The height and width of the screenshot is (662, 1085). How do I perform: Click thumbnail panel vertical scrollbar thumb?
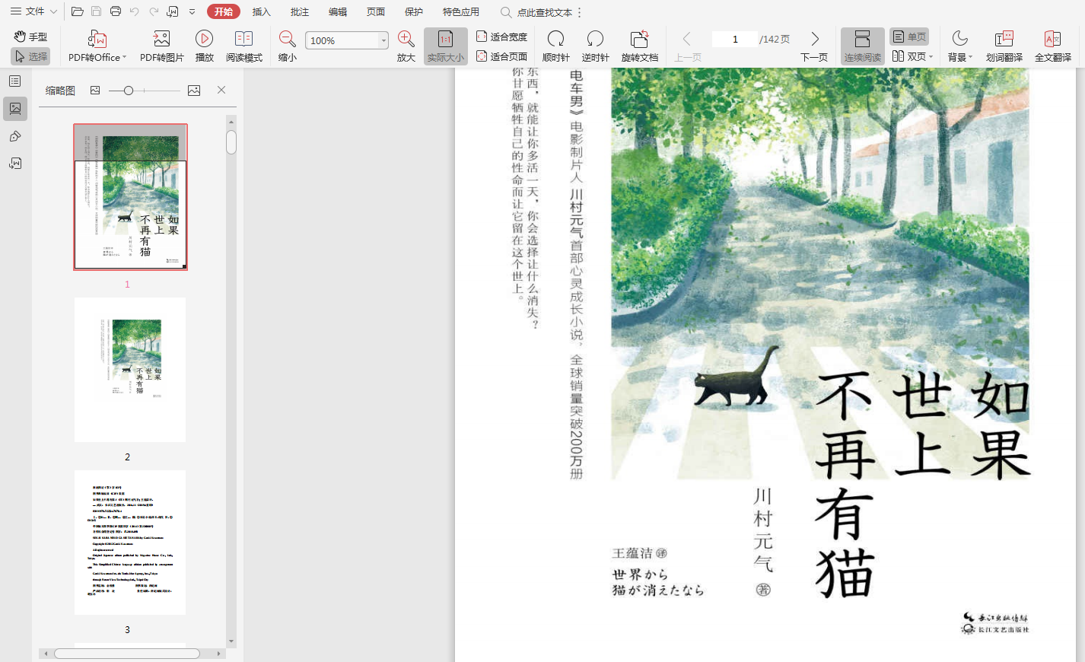[231, 142]
